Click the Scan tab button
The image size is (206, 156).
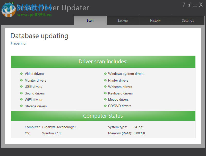(x=90, y=20)
